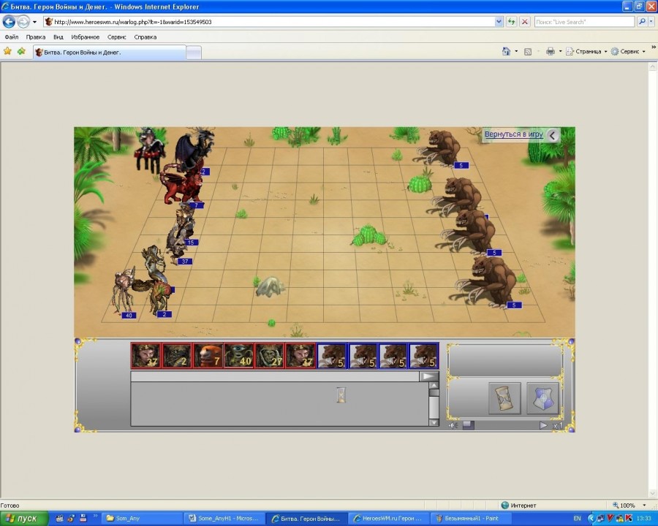Screen dimensions: 658x526
Task: Open the Файл menu
Action: (x=11, y=37)
